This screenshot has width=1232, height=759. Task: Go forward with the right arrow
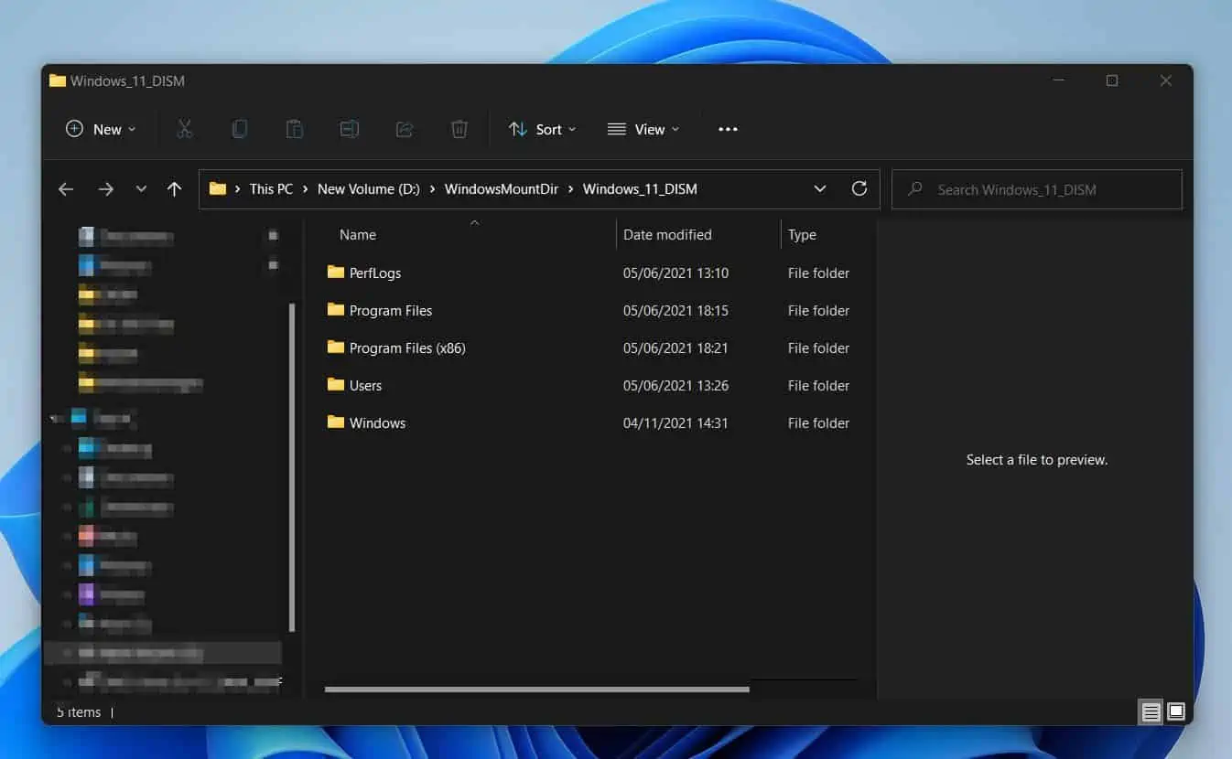(x=106, y=189)
